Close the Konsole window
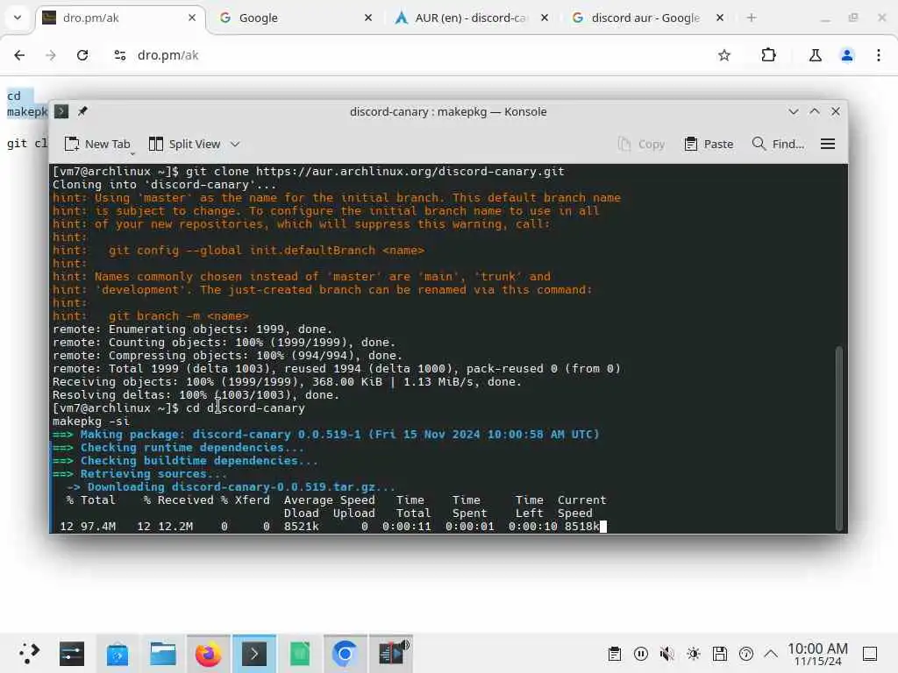 click(x=836, y=111)
